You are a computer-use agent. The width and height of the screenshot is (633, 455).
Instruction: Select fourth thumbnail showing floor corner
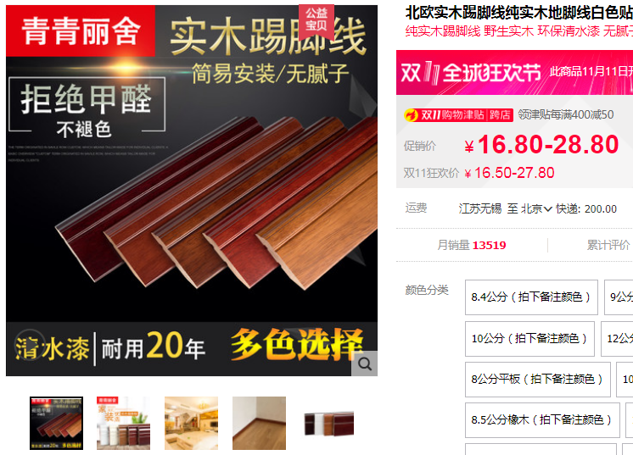point(259,423)
